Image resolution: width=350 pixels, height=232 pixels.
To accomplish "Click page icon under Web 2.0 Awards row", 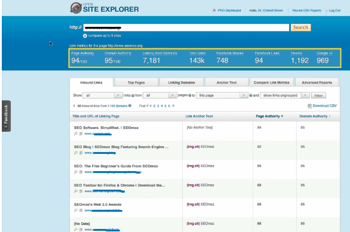I will click(x=81, y=210).
